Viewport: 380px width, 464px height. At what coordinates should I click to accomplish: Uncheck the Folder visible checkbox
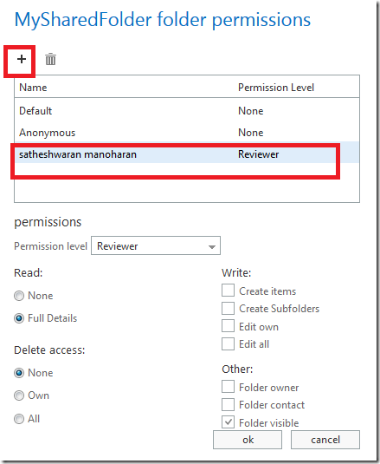(228, 422)
